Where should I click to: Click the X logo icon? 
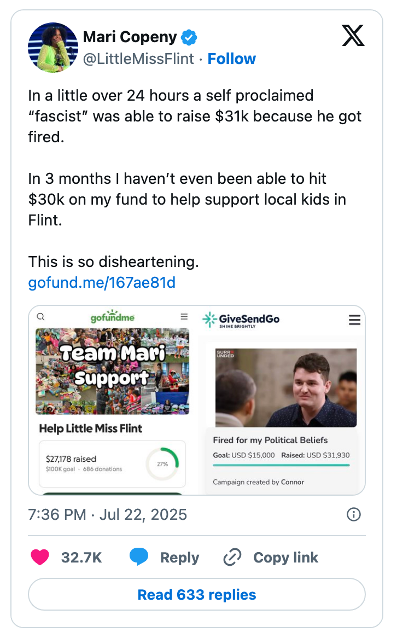click(x=353, y=36)
